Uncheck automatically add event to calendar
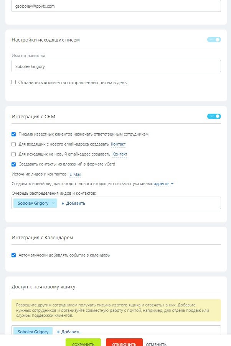 [x=14, y=255]
